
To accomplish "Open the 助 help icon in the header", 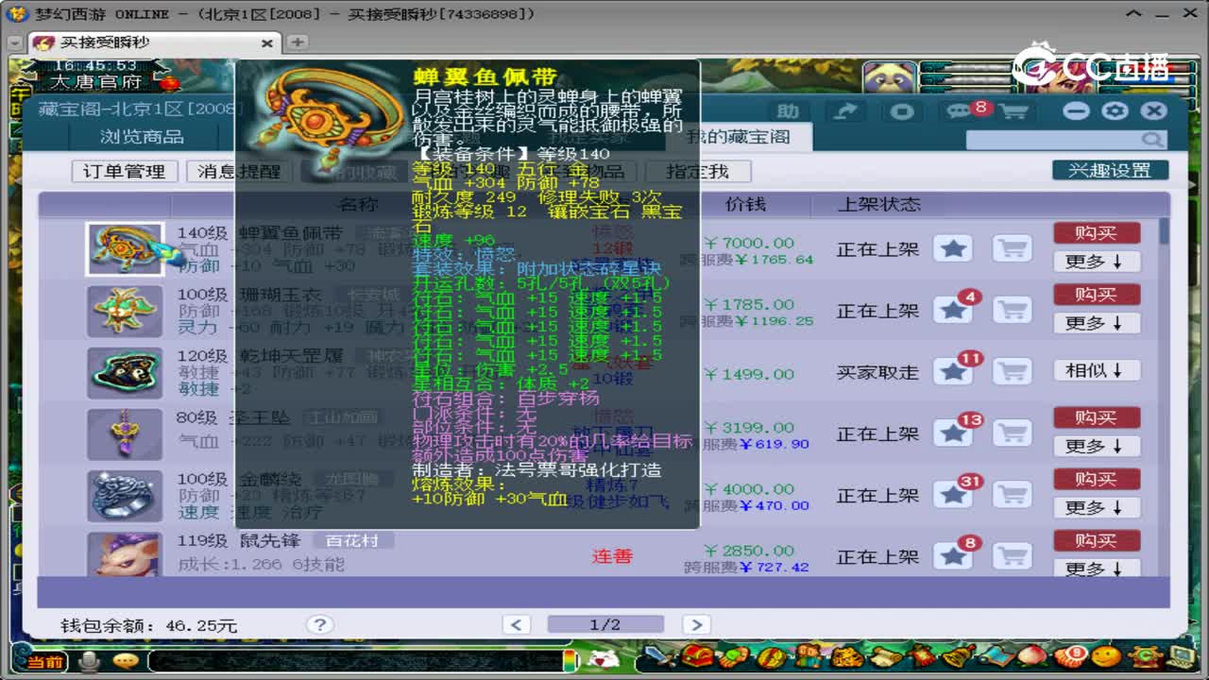I will (x=788, y=111).
